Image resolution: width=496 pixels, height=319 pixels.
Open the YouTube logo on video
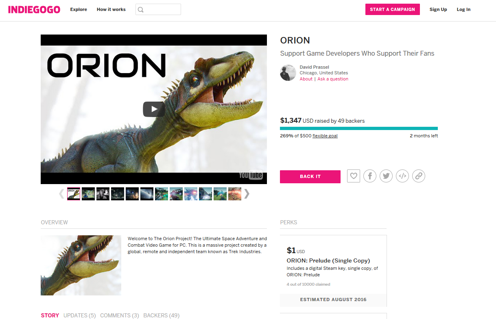[251, 175]
